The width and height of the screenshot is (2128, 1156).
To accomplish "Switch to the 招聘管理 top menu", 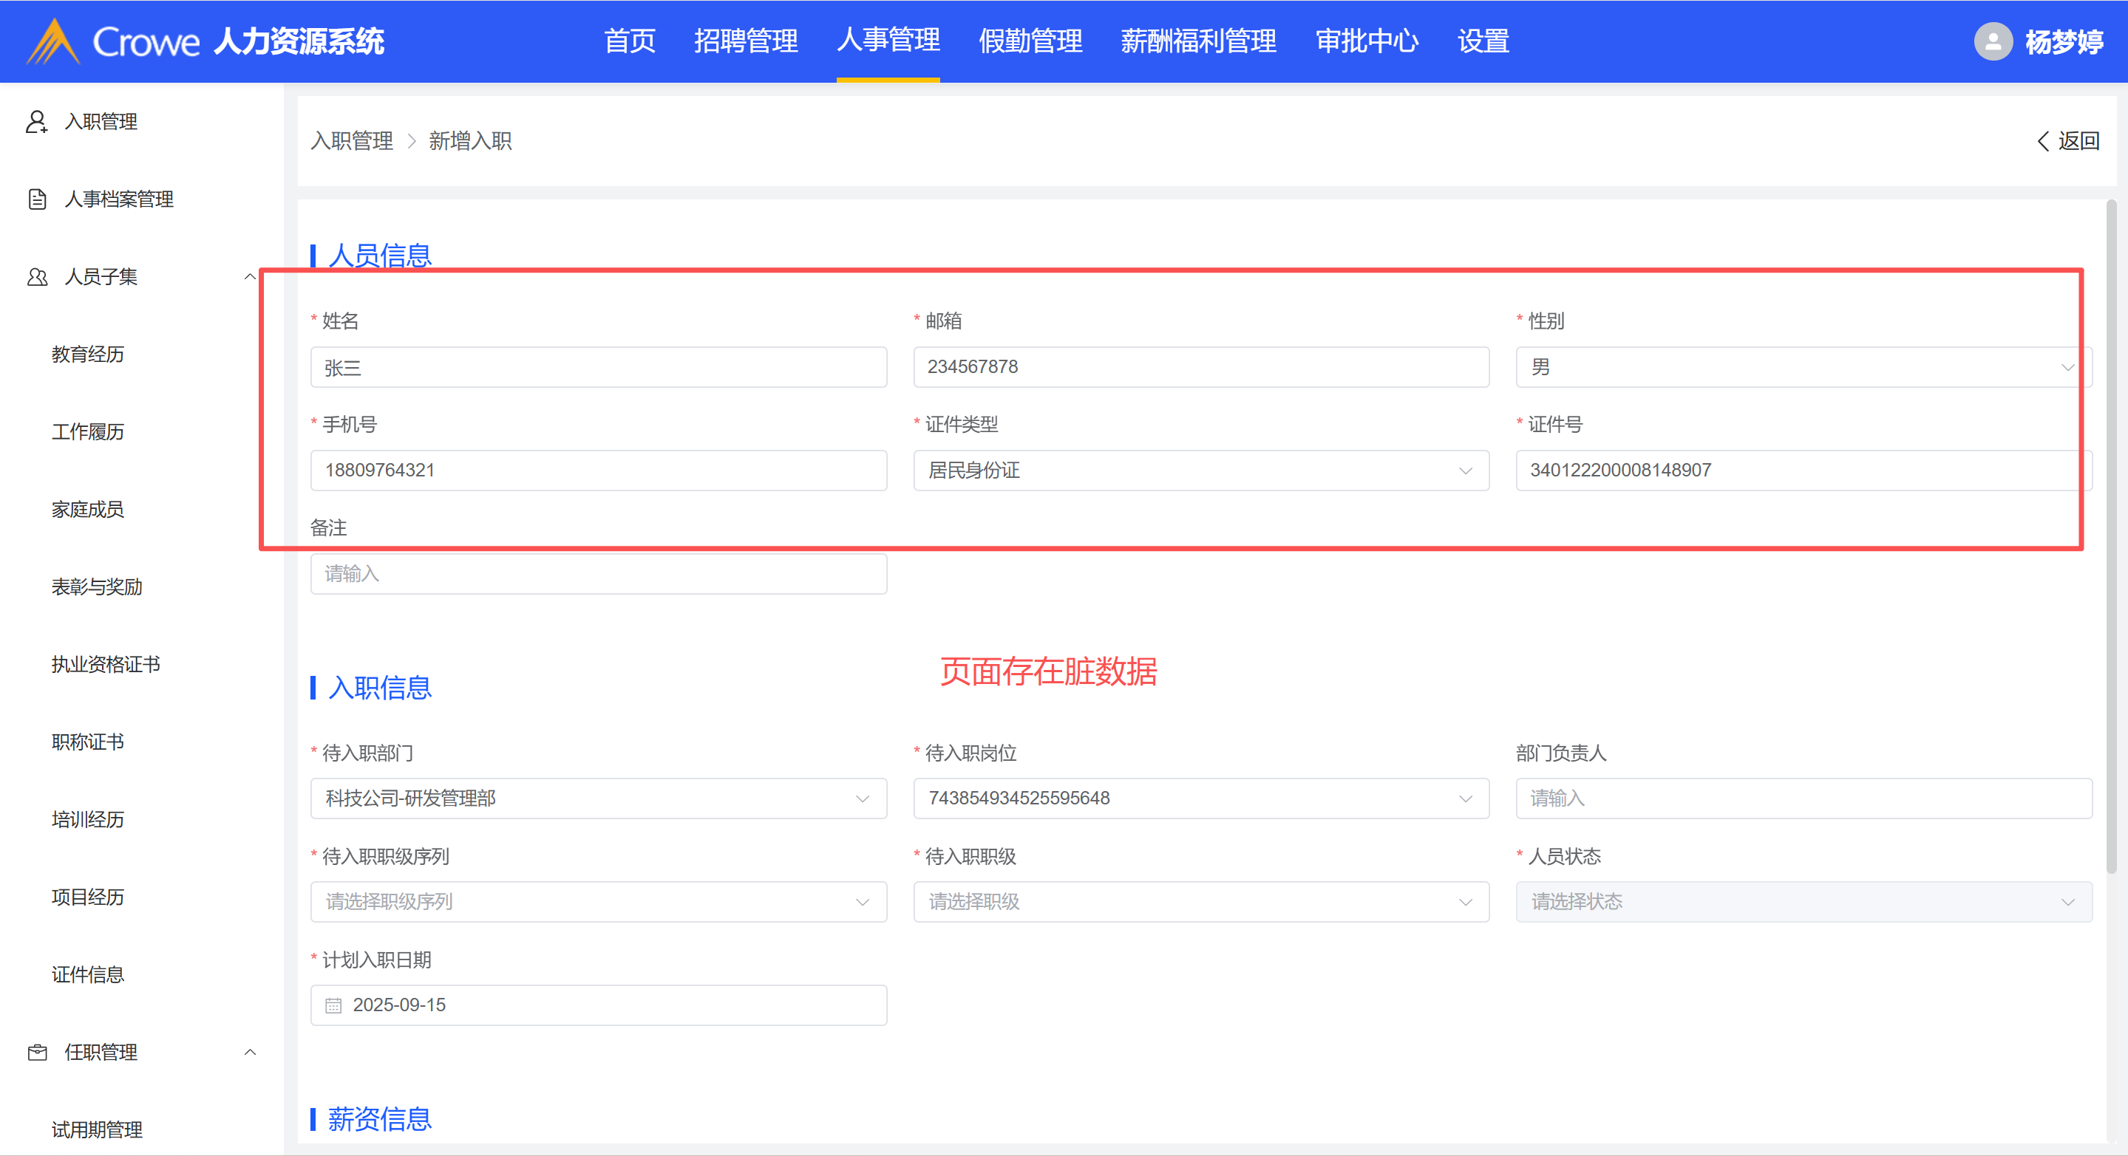I will (745, 41).
